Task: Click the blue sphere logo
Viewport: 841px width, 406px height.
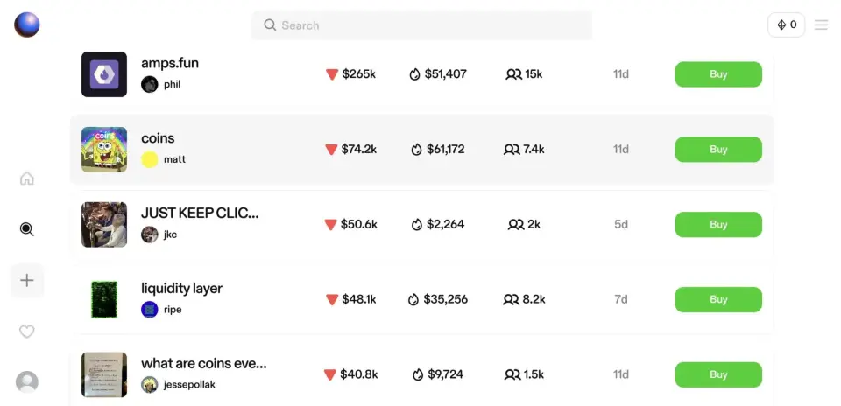Action: (x=27, y=24)
